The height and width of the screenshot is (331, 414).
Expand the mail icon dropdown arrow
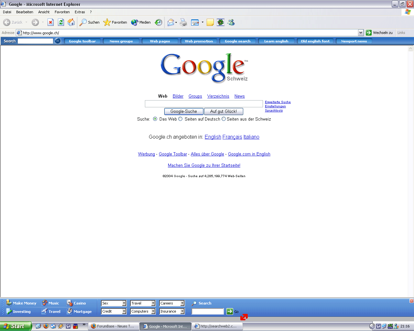176,22
